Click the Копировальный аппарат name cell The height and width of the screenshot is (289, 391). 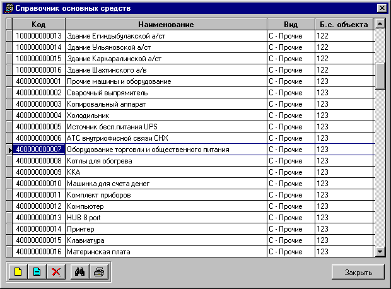pos(165,104)
